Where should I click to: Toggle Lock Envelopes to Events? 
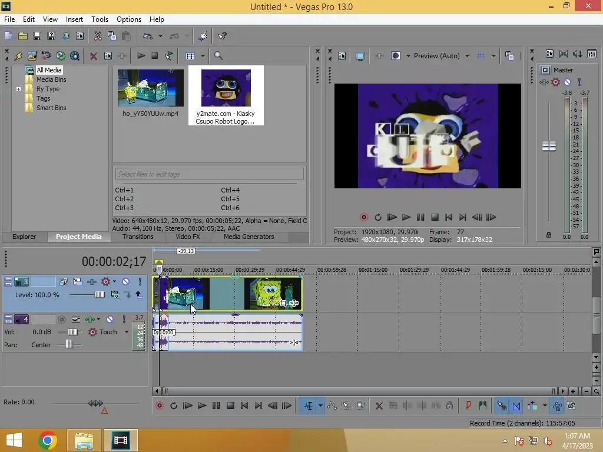pos(557,406)
